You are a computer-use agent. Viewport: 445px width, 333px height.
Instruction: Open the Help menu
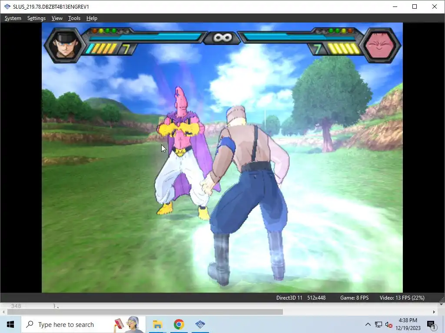click(x=92, y=18)
